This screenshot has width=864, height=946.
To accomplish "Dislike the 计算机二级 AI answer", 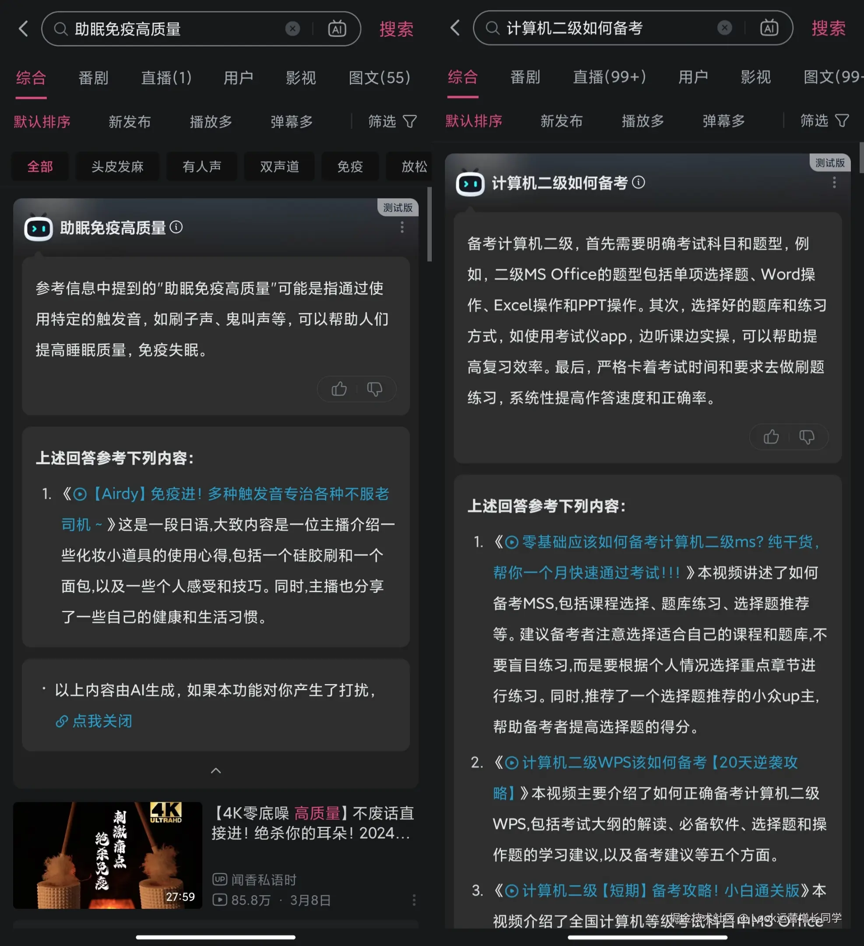I will click(x=806, y=437).
